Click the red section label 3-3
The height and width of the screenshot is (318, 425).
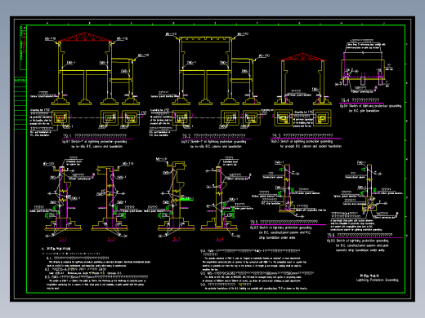pos(177,239)
